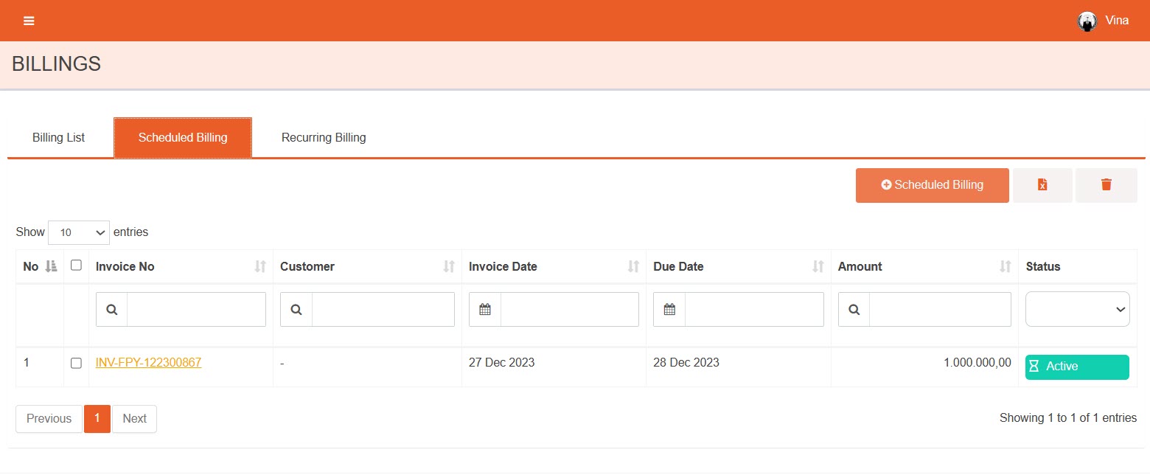Click the Next pagination button

point(134,418)
